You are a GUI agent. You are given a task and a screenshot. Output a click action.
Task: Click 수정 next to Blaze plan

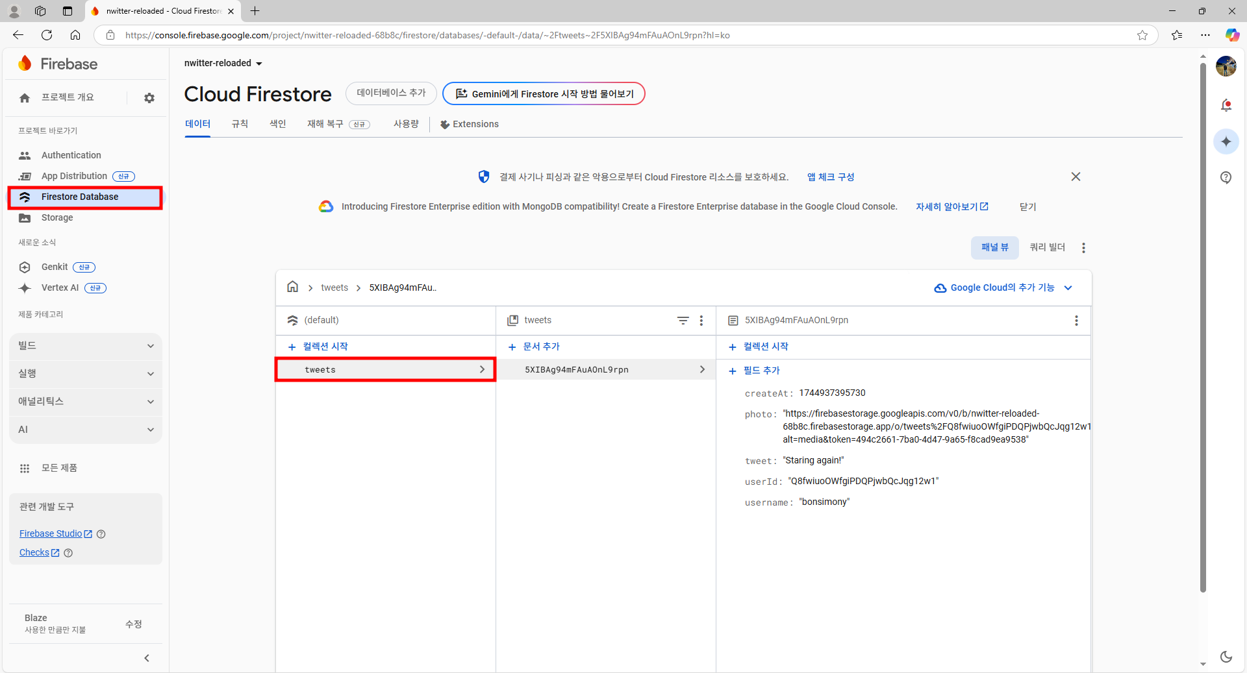click(134, 624)
